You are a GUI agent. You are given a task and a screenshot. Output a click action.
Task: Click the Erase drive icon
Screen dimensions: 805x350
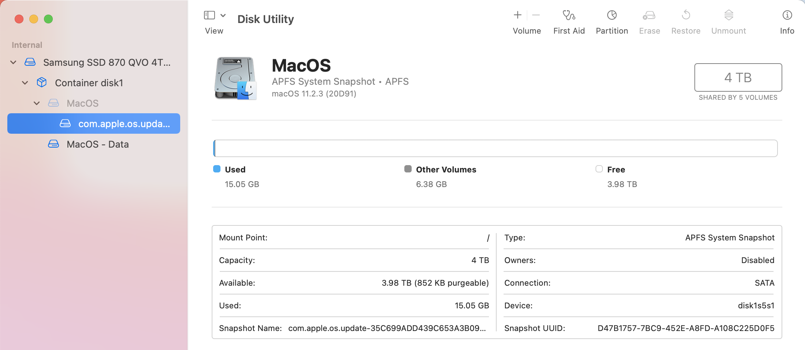[649, 15]
